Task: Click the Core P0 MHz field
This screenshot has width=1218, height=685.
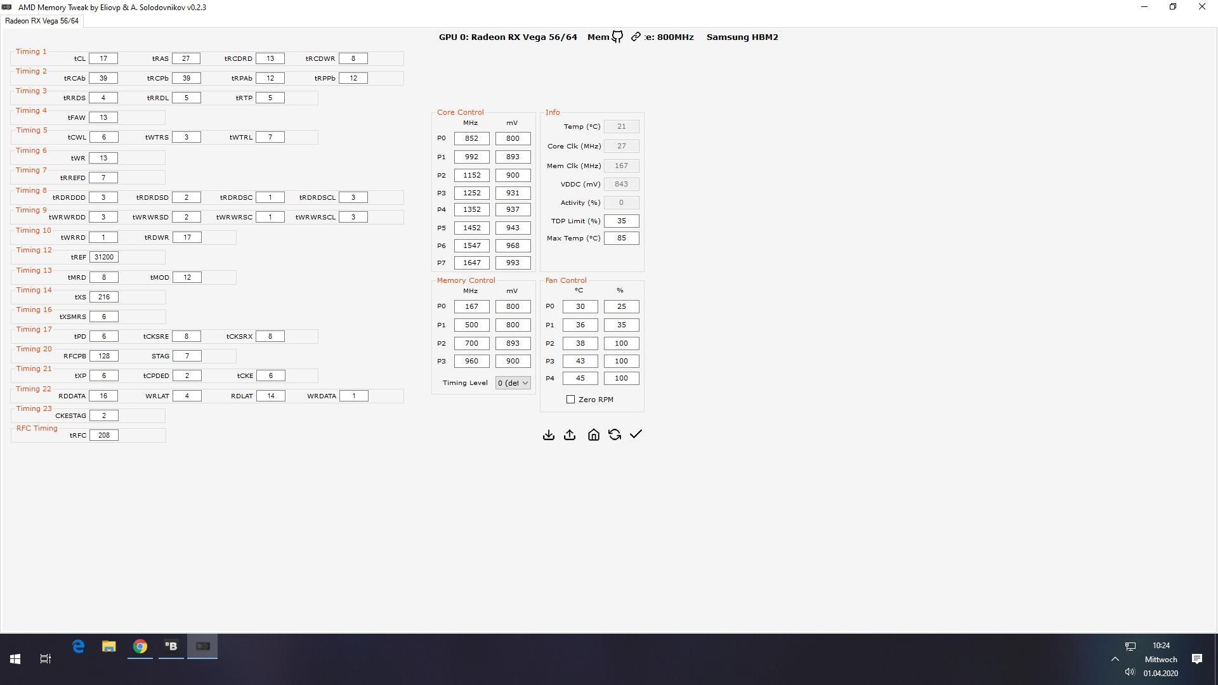Action: click(x=471, y=138)
